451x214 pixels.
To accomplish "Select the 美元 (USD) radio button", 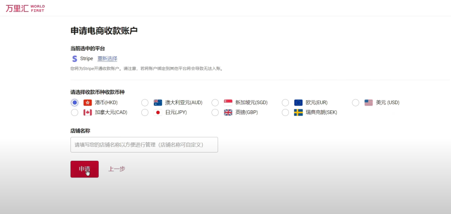I will tap(355, 103).
